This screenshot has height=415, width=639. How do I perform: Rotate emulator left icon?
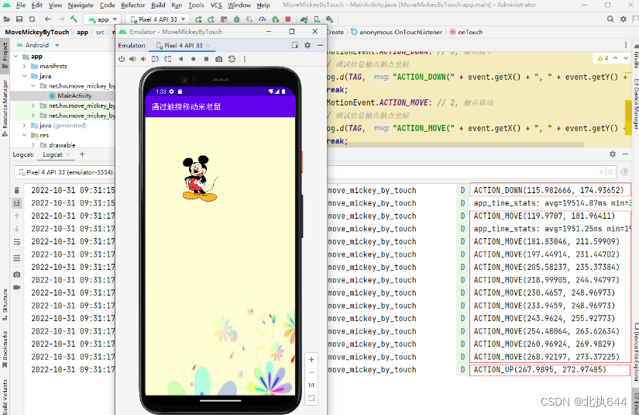[155, 59]
